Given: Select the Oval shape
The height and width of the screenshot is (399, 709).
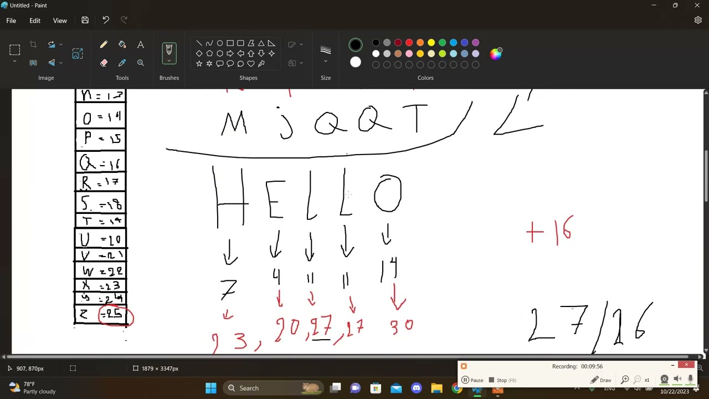Looking at the screenshot, I should (x=220, y=43).
